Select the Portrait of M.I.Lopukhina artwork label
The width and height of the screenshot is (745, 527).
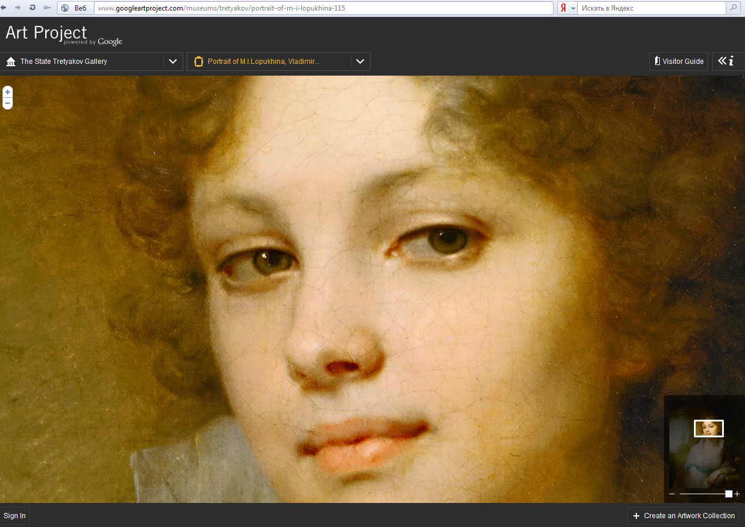click(x=264, y=62)
